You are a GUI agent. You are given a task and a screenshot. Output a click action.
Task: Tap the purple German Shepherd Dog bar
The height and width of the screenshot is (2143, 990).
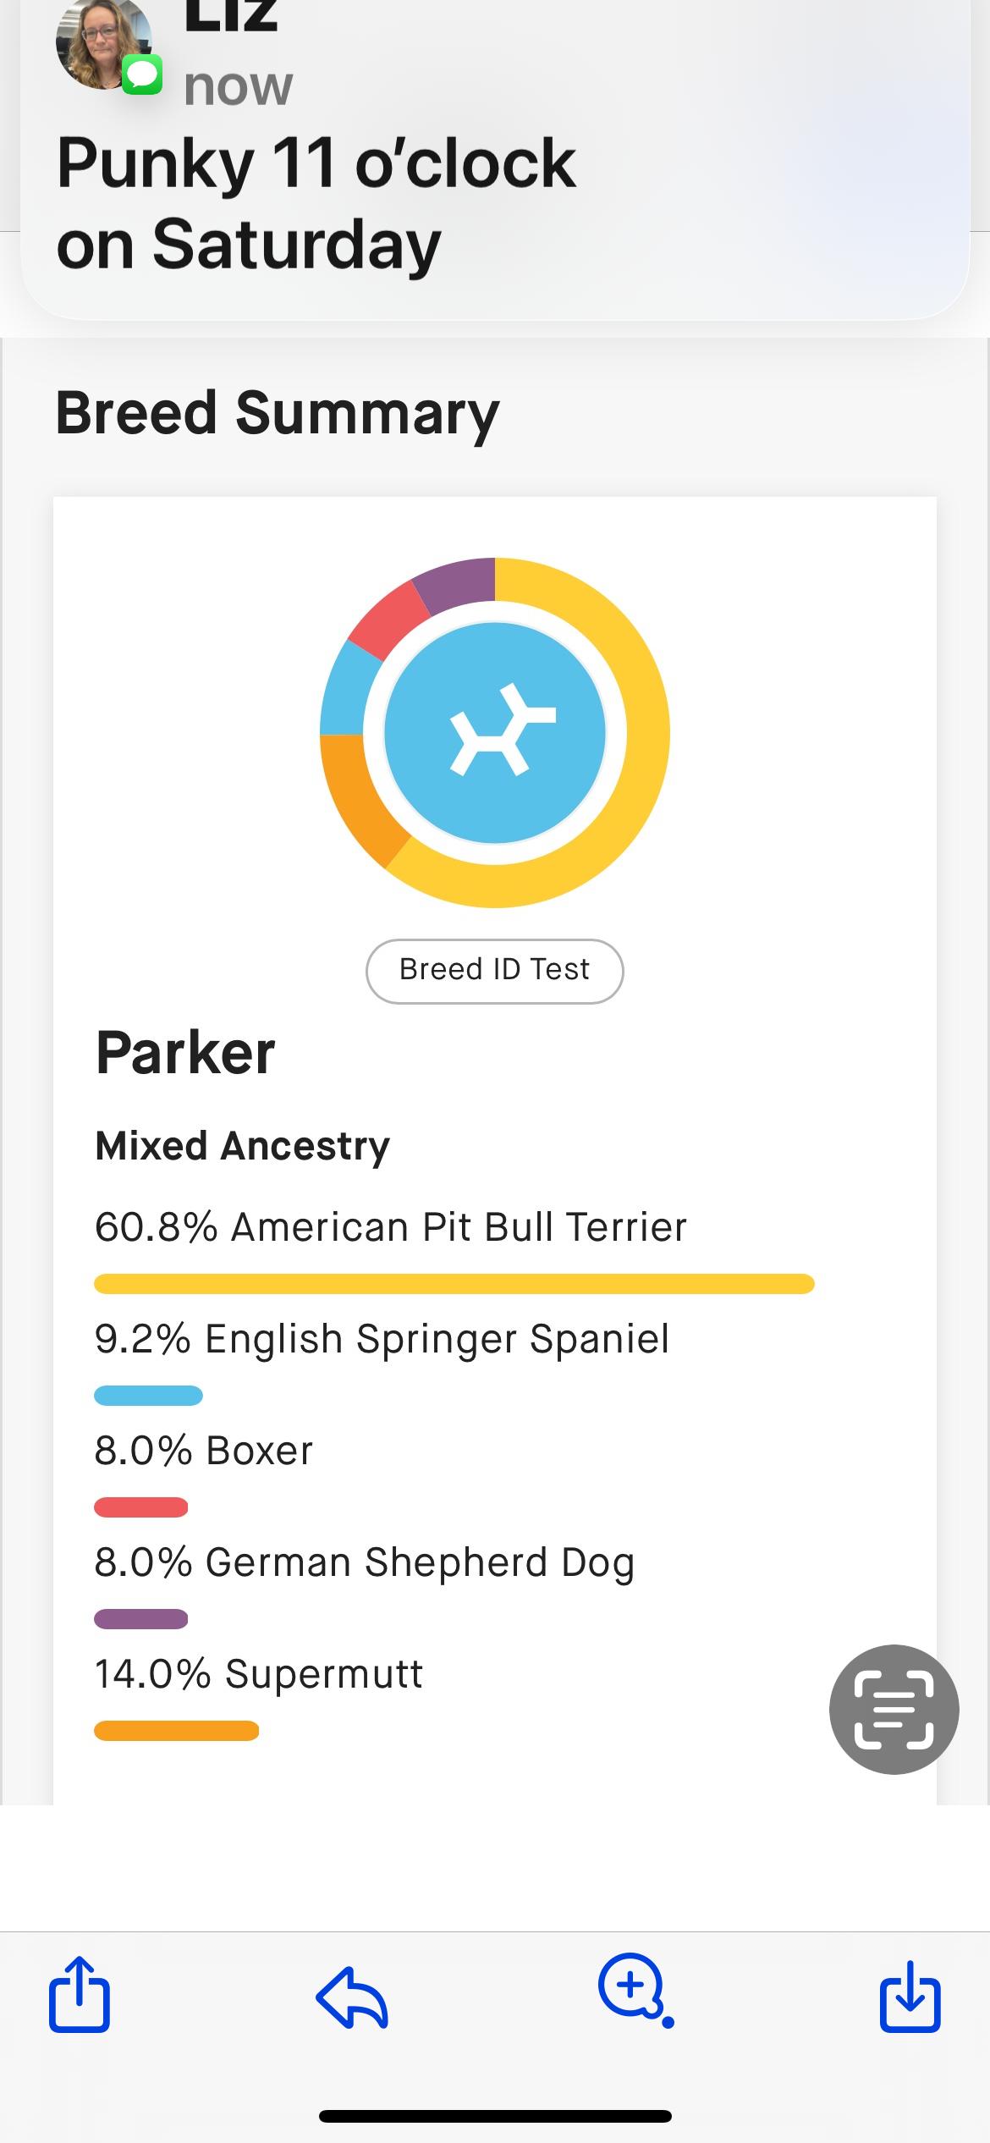pyautogui.click(x=140, y=1619)
